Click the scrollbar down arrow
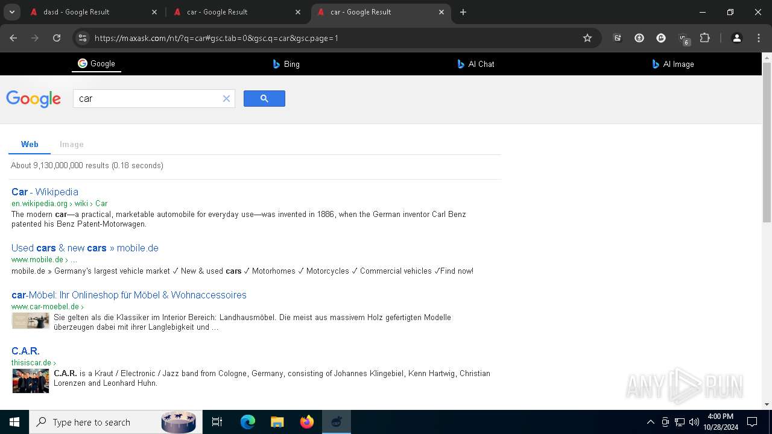Screen dimensions: 772x434 click(767, 404)
